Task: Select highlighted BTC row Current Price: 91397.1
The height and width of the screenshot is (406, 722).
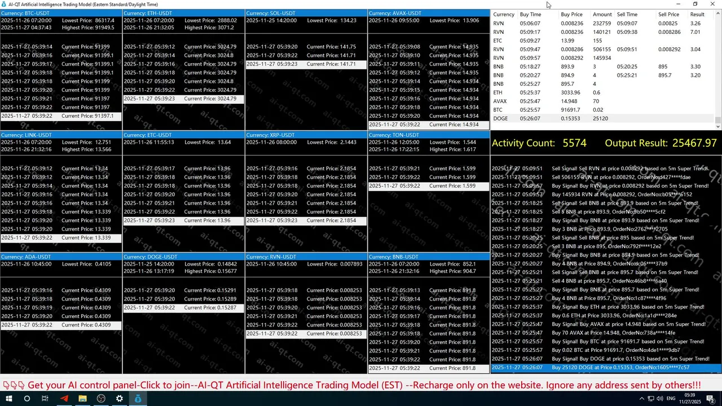Action: click(x=61, y=116)
